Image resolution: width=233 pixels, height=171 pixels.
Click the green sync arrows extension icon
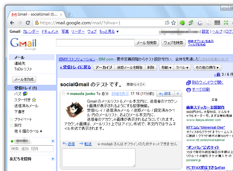pyautogui.click(x=191, y=23)
